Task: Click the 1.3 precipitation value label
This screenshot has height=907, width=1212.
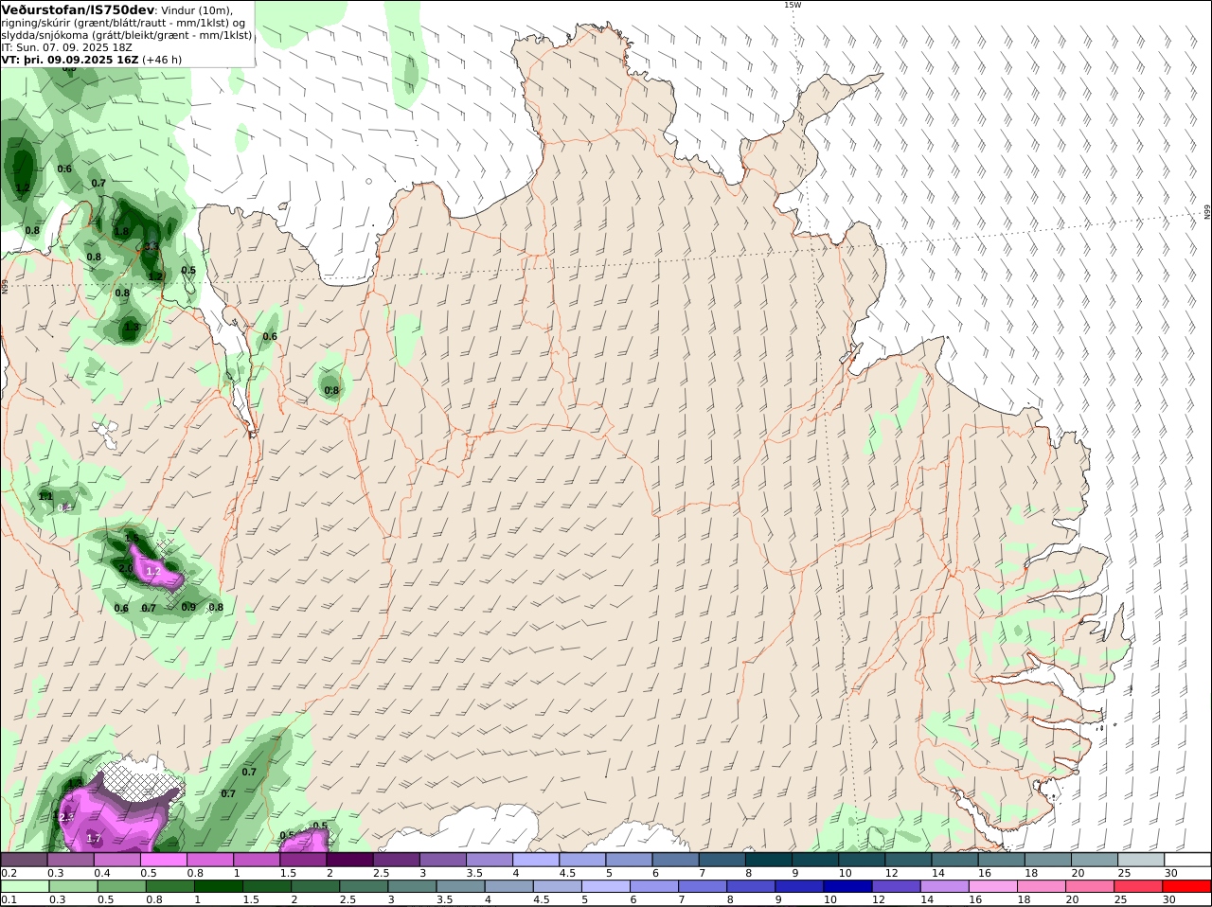Action: click(x=132, y=328)
